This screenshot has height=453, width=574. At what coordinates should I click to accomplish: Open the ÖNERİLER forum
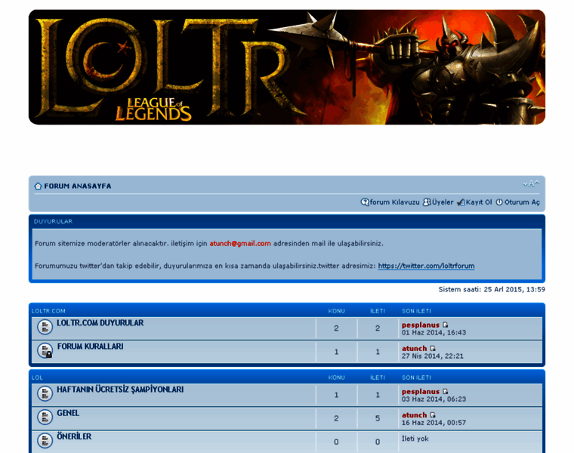(x=74, y=436)
